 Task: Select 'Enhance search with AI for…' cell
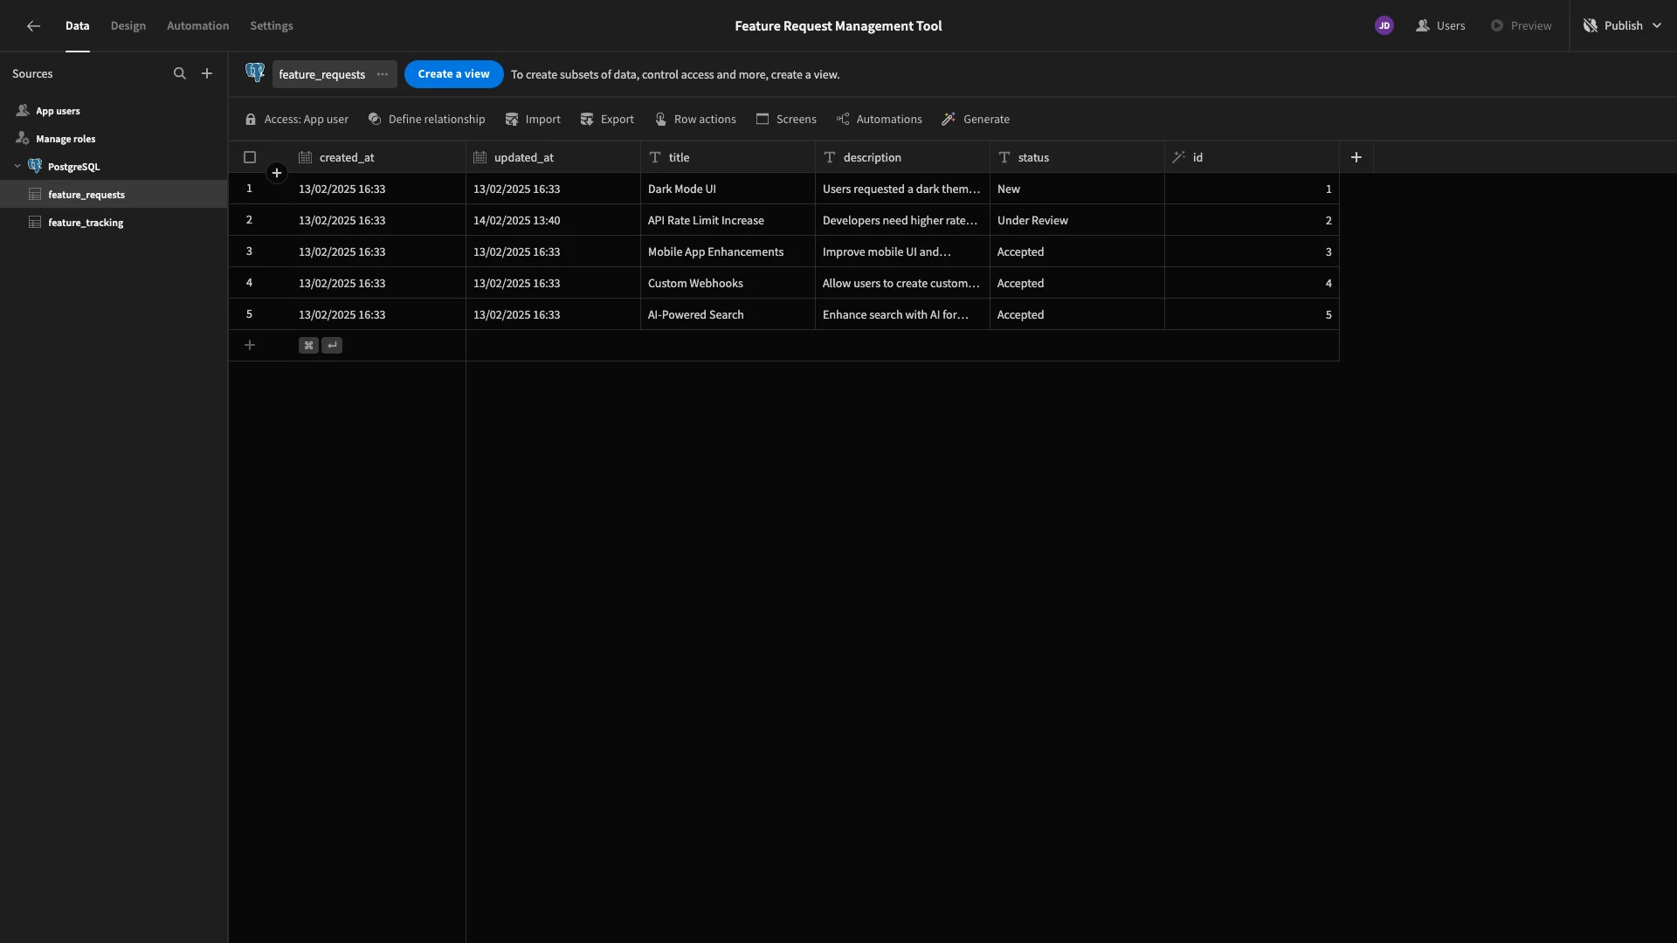902,314
